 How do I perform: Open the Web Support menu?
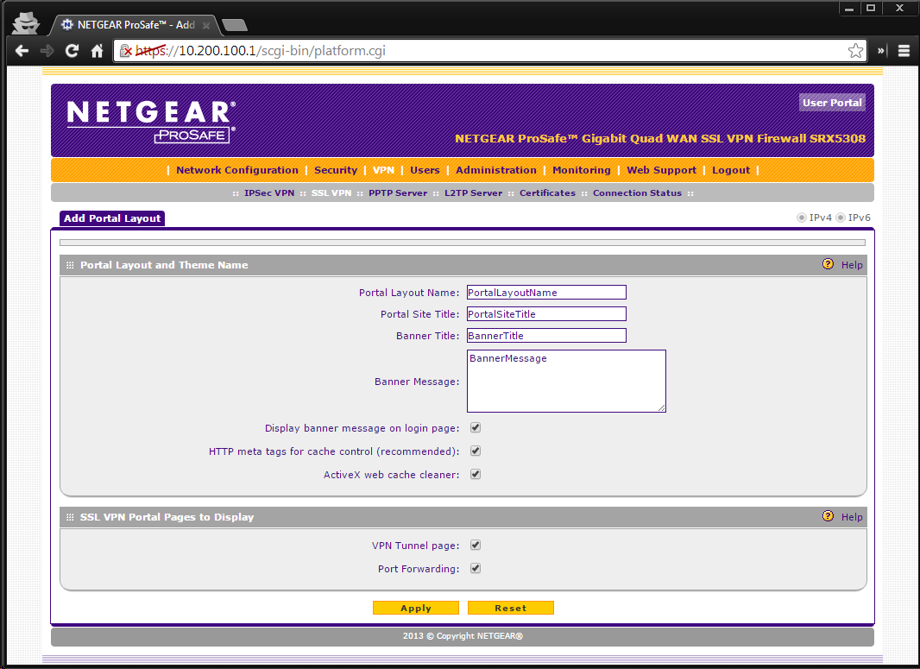point(661,170)
